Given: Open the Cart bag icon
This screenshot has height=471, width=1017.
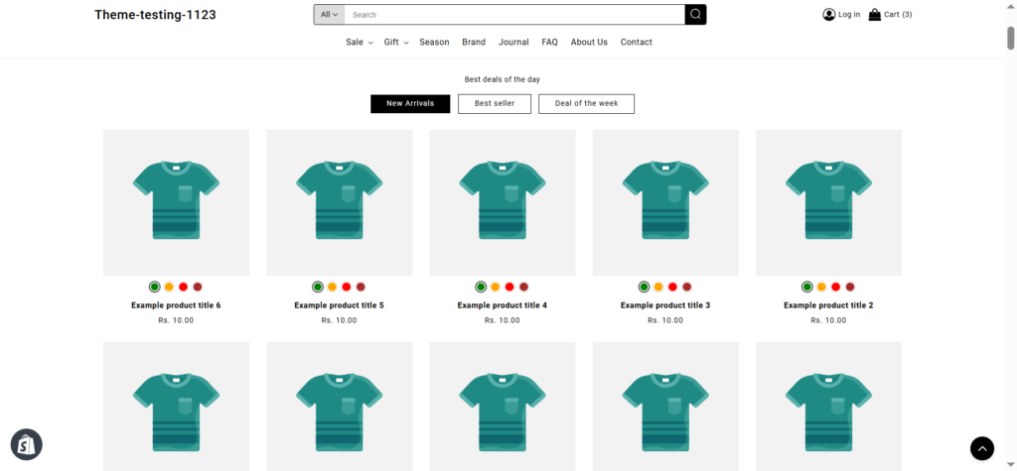Looking at the screenshot, I should click(x=875, y=14).
